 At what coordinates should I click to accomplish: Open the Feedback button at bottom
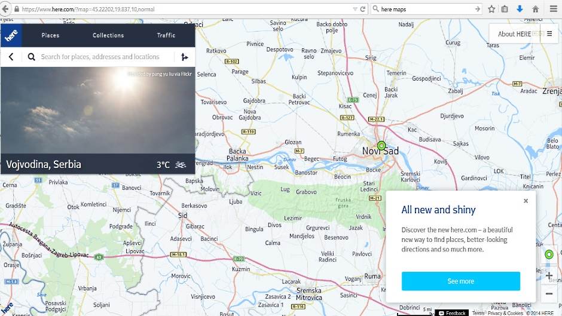(452, 312)
